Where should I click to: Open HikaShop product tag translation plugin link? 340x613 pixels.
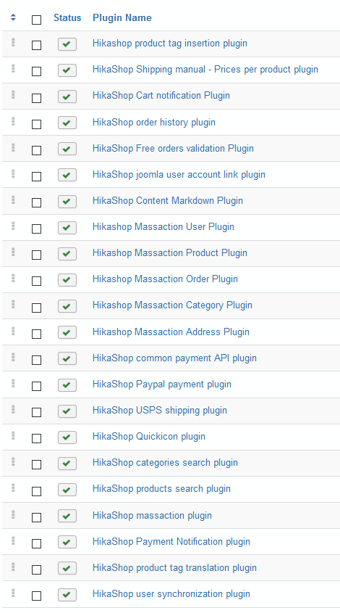174,568
